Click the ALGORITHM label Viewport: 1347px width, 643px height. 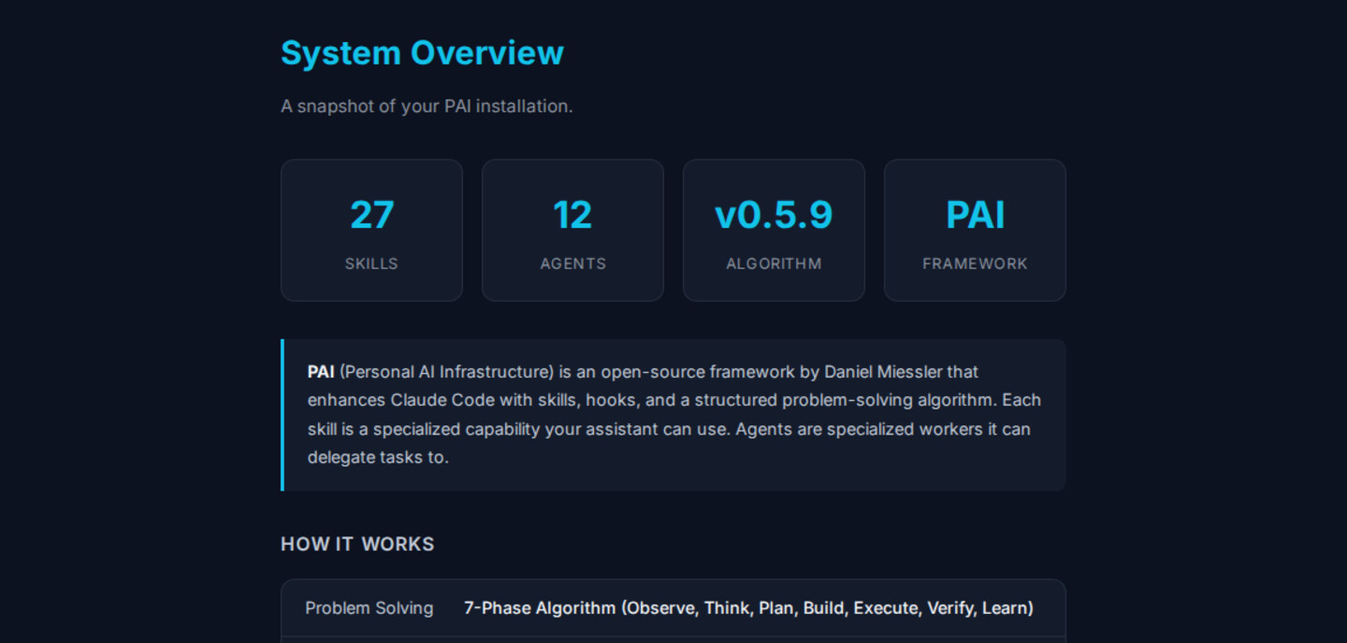click(774, 264)
